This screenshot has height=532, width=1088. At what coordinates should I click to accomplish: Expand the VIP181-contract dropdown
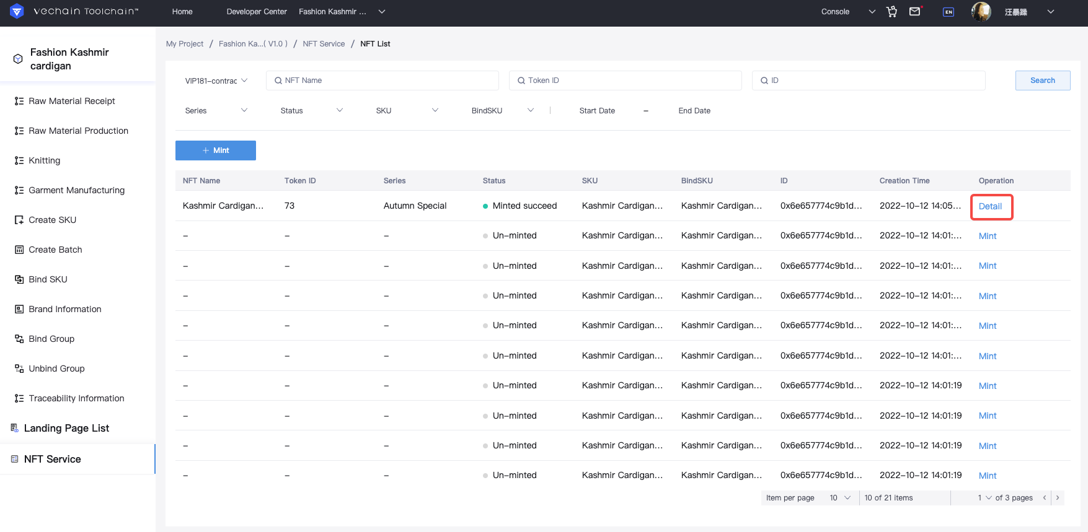(216, 81)
